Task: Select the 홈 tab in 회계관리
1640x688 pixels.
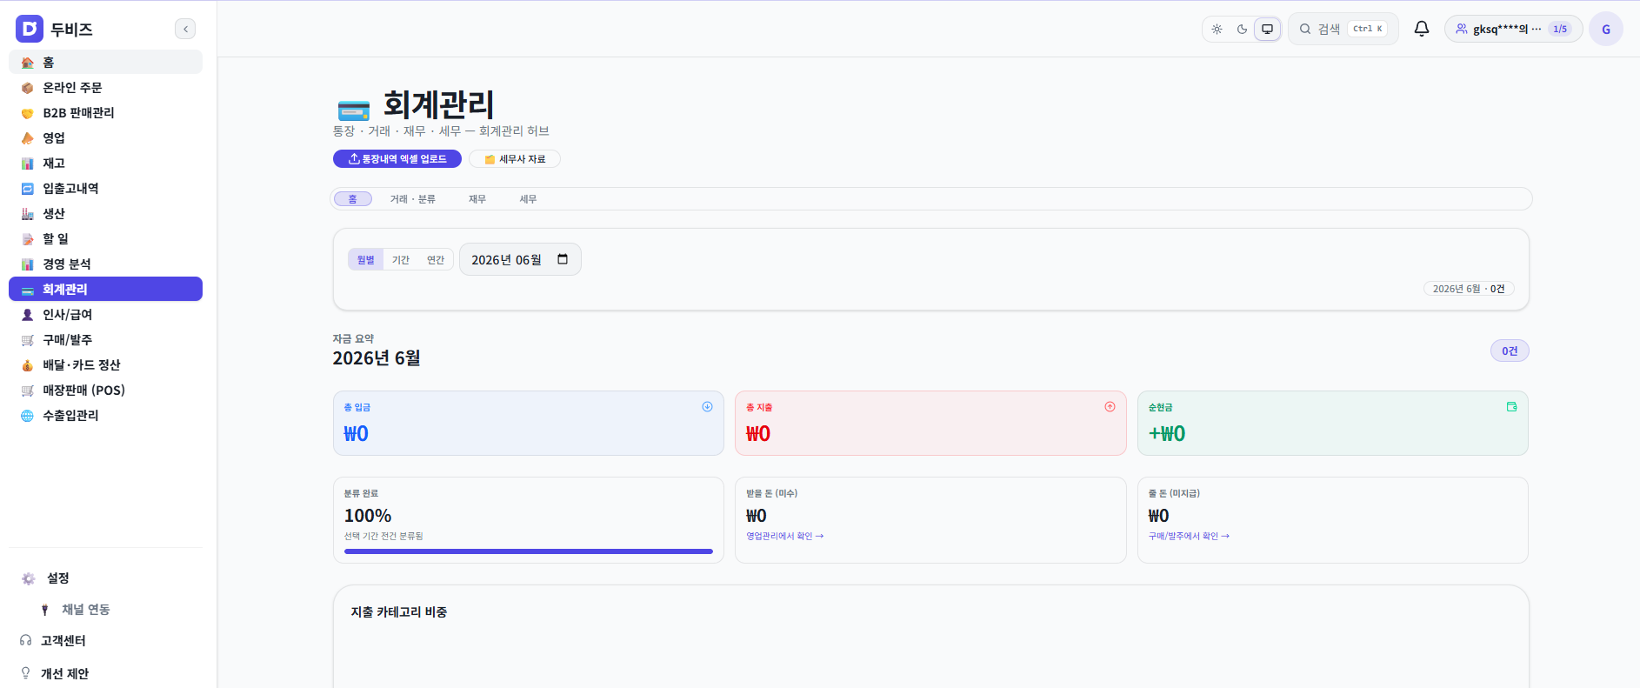Action: pos(352,199)
